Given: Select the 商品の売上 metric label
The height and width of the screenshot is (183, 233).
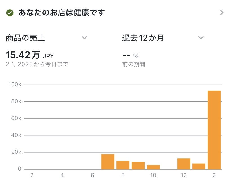Looking at the screenshot, I should (x=25, y=38).
